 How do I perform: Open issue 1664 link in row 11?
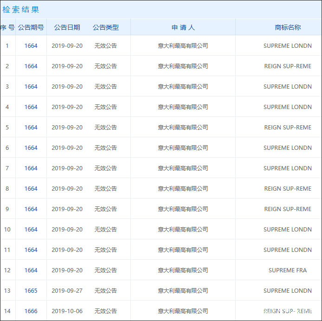(x=31, y=250)
